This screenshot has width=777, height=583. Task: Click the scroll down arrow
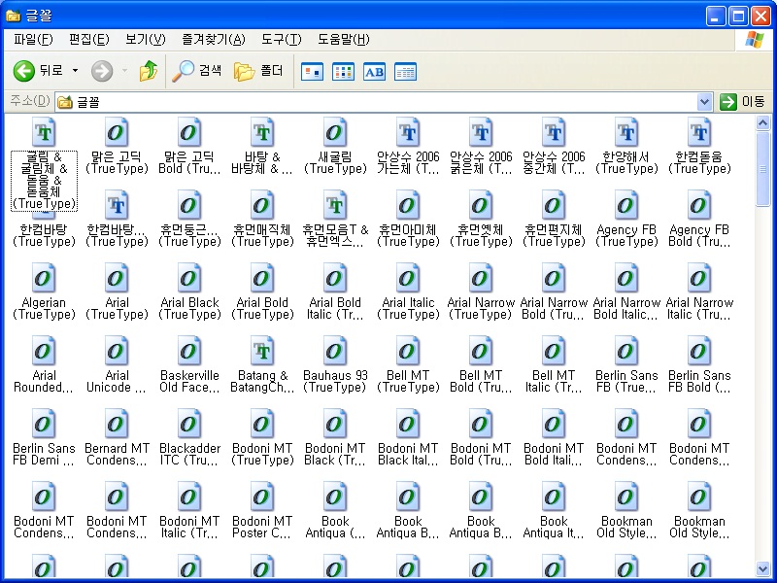tap(762, 568)
